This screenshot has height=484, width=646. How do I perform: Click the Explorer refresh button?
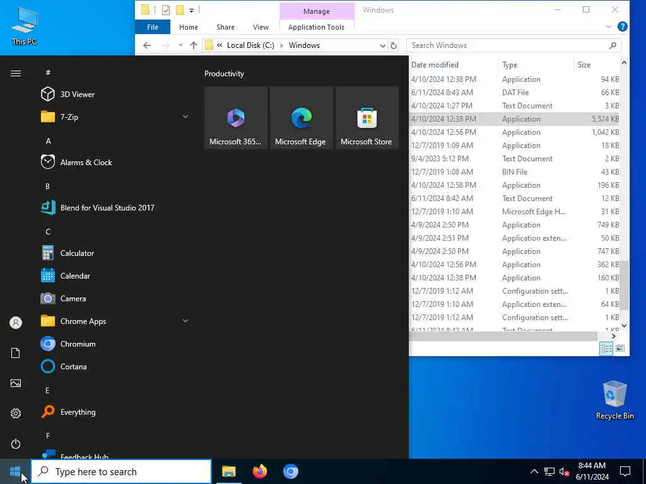pyautogui.click(x=394, y=45)
